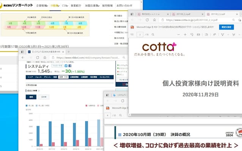Image resolution: width=242 pixels, height=151 pixels.
Task: Zoom in on the cotta PDF
Action: tap(185, 35)
